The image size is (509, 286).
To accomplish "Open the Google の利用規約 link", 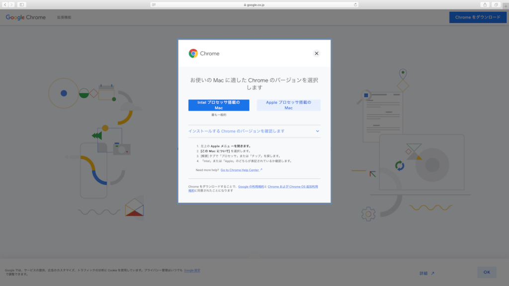I will click(250, 187).
